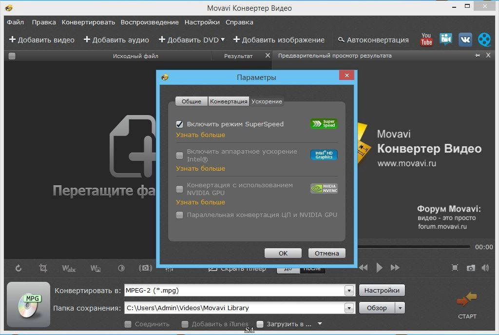Click the START conversion arrows icon
Screen dimensions: 499x335
(467, 299)
